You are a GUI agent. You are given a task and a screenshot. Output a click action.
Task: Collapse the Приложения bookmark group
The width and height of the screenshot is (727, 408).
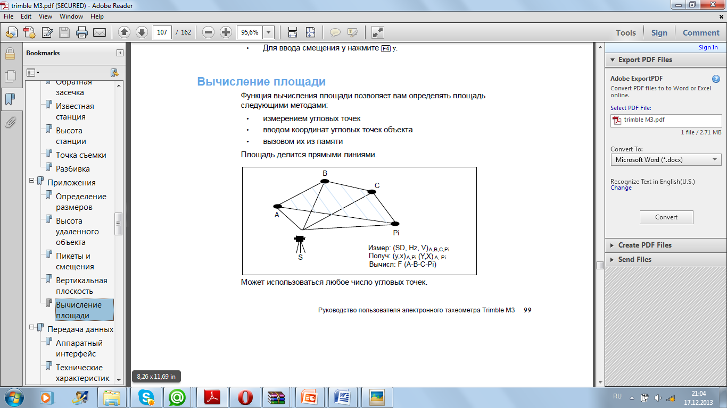point(32,181)
